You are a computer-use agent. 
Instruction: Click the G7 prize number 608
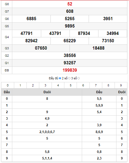tap(70, 11)
